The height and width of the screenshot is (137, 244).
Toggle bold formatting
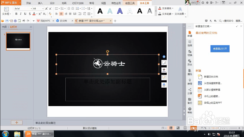pyautogui.click(x=16, y=14)
